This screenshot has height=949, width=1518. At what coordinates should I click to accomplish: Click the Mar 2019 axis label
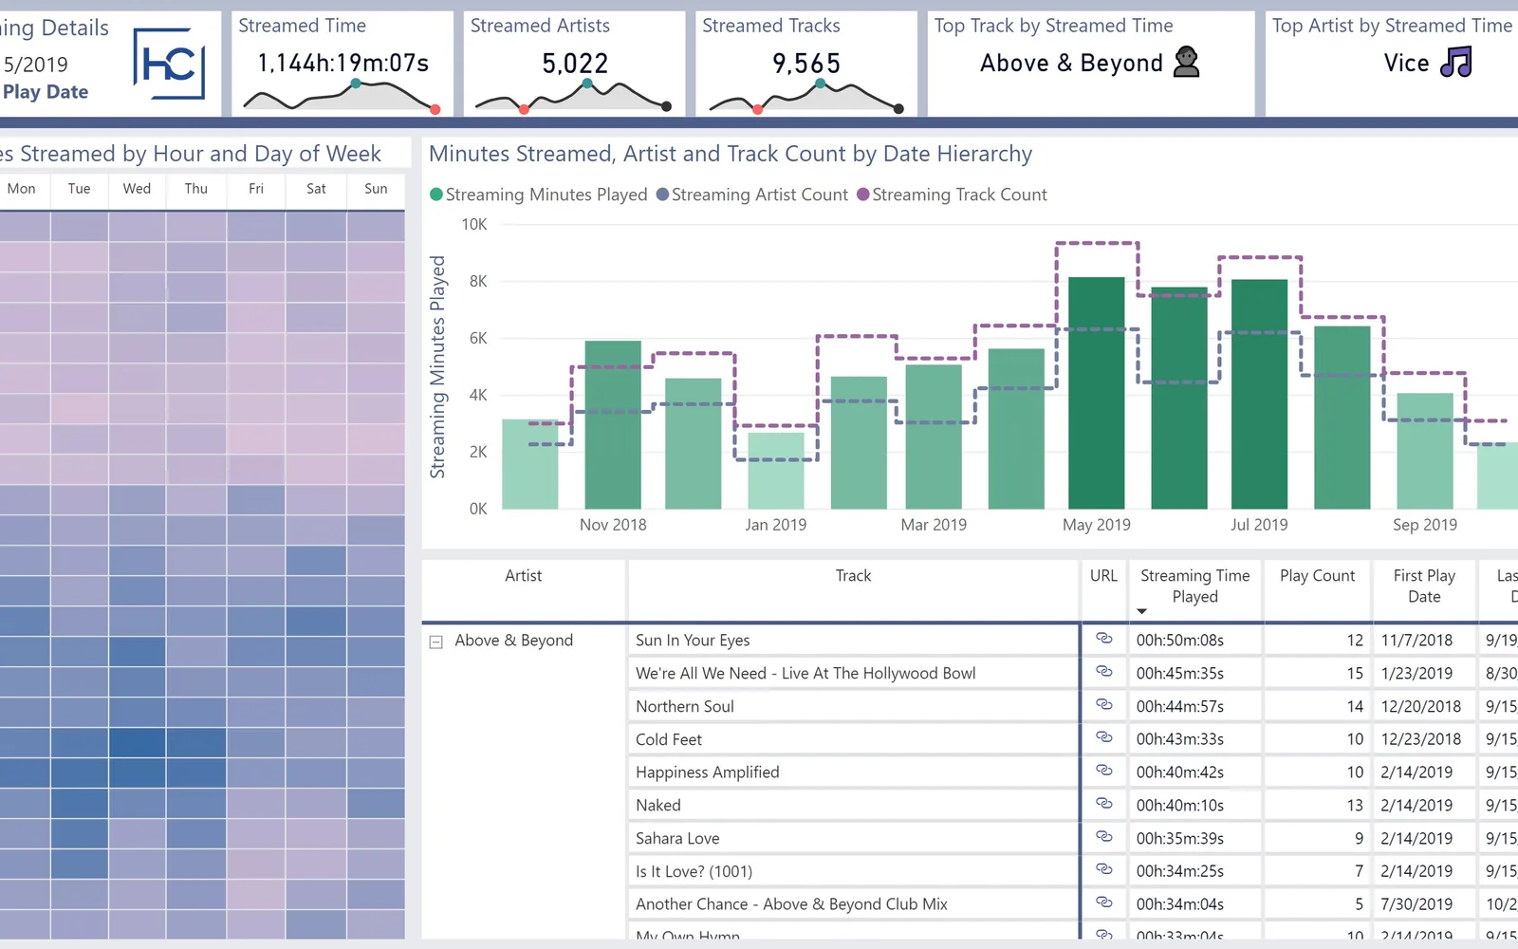click(x=934, y=525)
